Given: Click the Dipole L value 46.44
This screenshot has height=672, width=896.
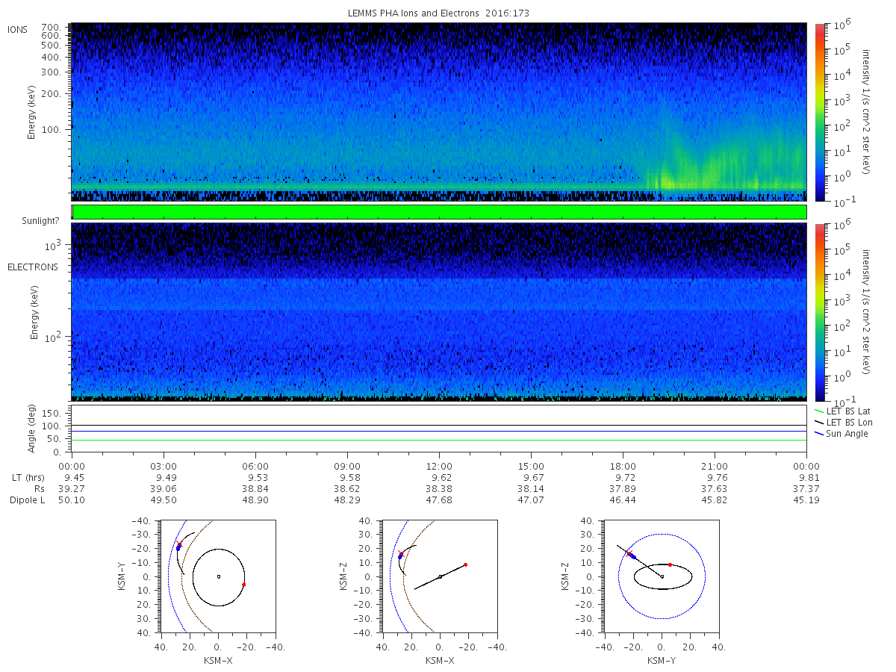Looking at the screenshot, I should click(623, 500).
